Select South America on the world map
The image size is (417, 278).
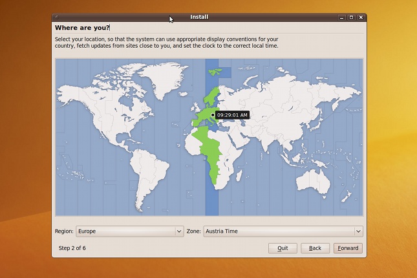[x=149, y=177]
